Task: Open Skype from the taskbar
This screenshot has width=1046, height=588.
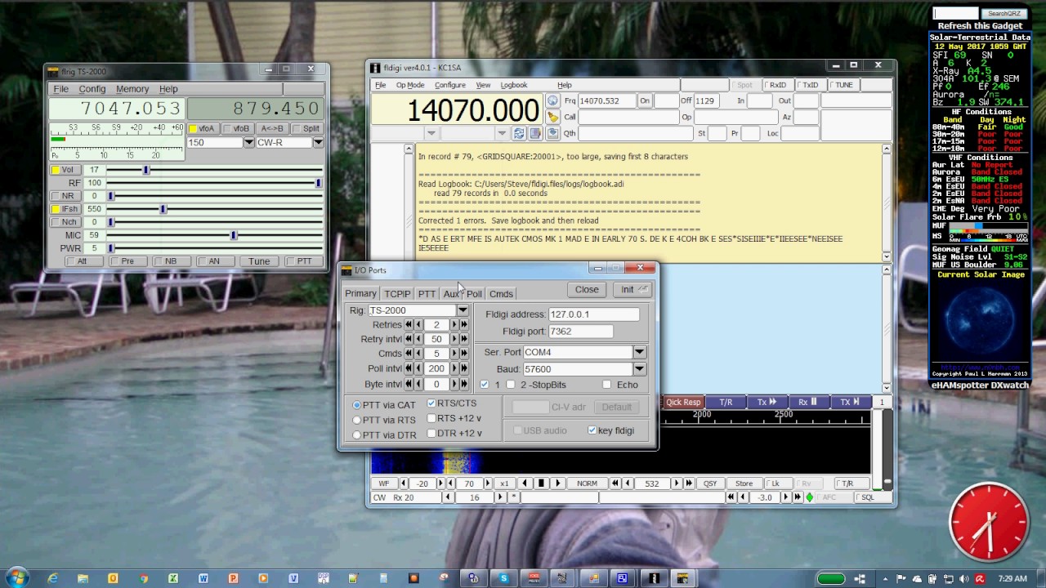Action: click(503, 578)
